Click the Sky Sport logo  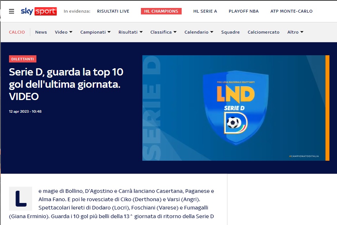(x=39, y=11)
